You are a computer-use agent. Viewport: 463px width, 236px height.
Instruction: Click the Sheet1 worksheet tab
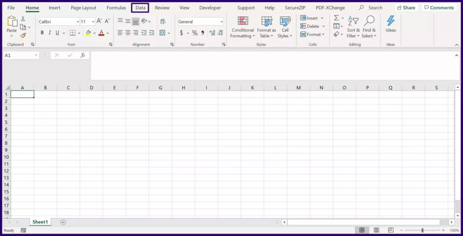coord(40,222)
